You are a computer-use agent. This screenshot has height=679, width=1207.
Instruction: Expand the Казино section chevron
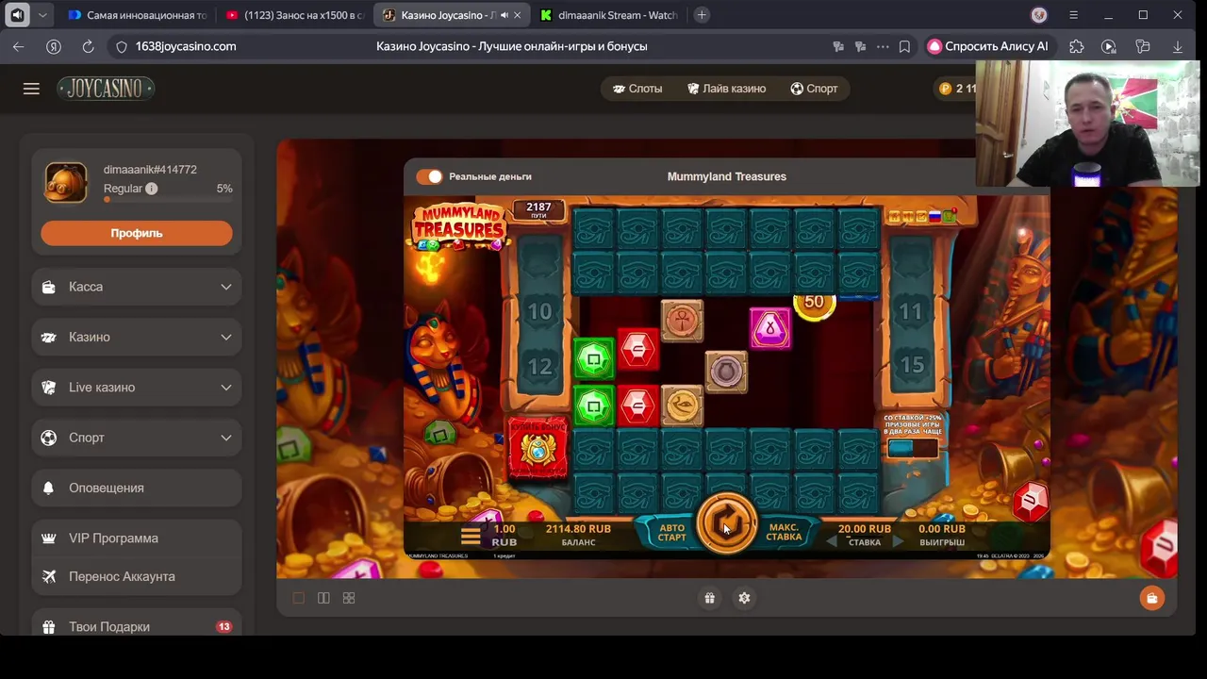[226, 338]
